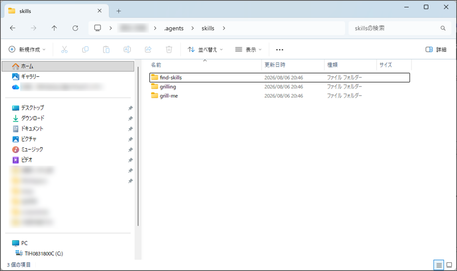Click the Copy icon in toolbar
The width and height of the screenshot is (457, 271).
pos(86,50)
